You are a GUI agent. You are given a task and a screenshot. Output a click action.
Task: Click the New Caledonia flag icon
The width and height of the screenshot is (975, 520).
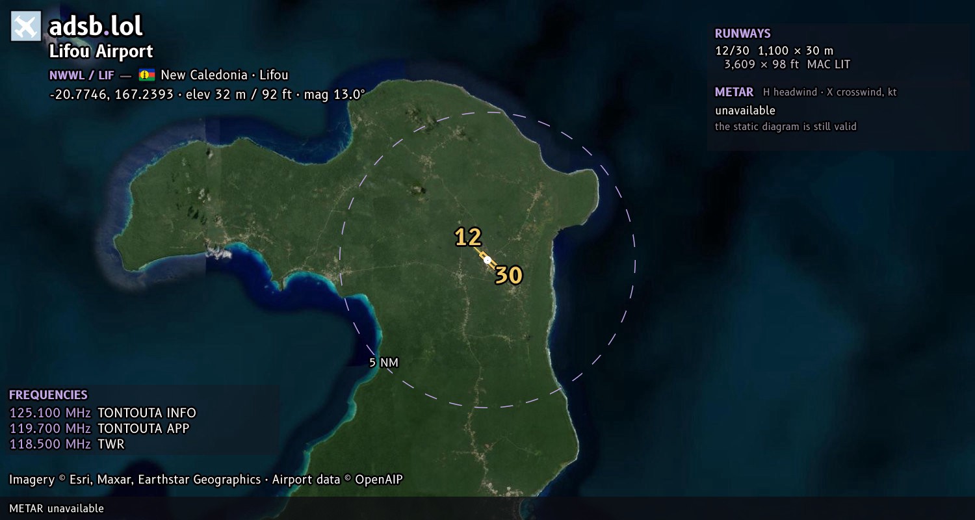(147, 75)
